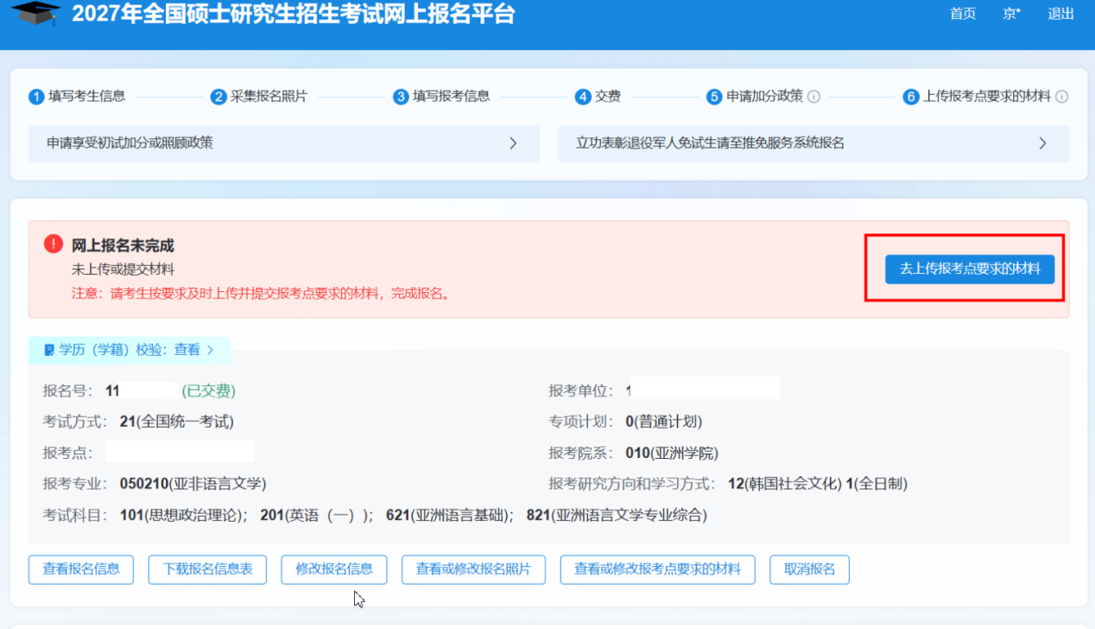Click the 申请享受初试加分或照顾政策 text
Image resolution: width=1095 pixels, height=629 pixels.
pyautogui.click(x=130, y=143)
